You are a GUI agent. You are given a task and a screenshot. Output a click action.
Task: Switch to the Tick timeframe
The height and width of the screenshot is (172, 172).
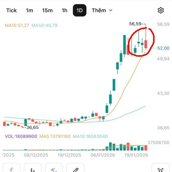click(x=11, y=11)
